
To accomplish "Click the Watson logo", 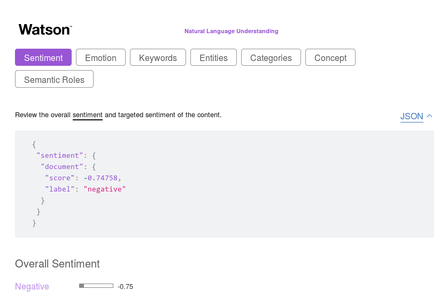I will [45, 29].
